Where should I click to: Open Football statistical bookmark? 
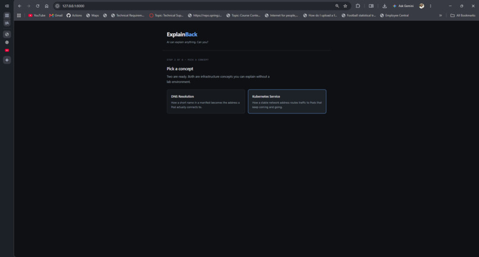(x=358, y=15)
